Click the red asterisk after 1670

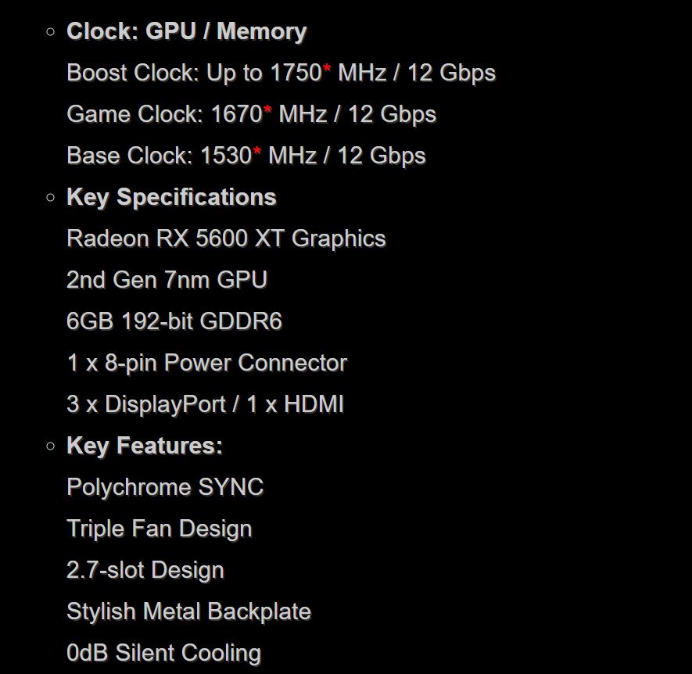[x=268, y=110]
